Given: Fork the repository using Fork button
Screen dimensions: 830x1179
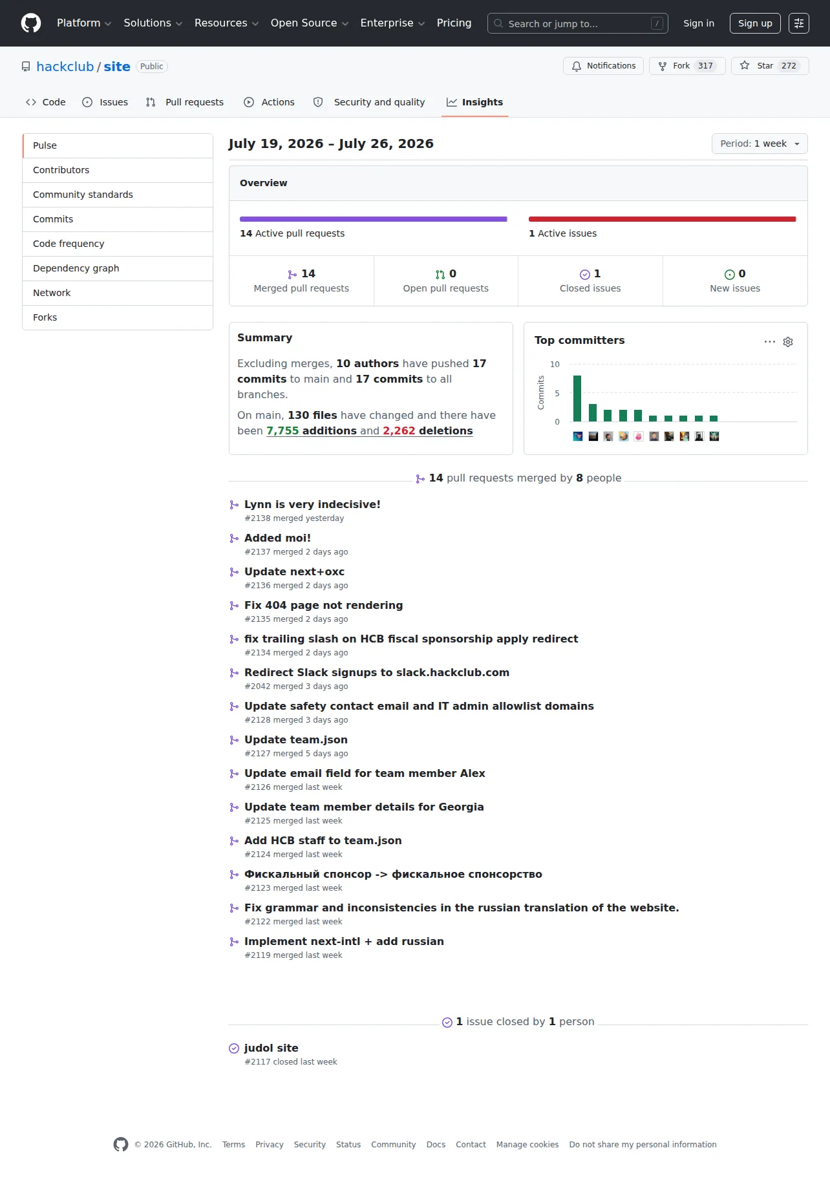Looking at the screenshot, I should tap(687, 66).
